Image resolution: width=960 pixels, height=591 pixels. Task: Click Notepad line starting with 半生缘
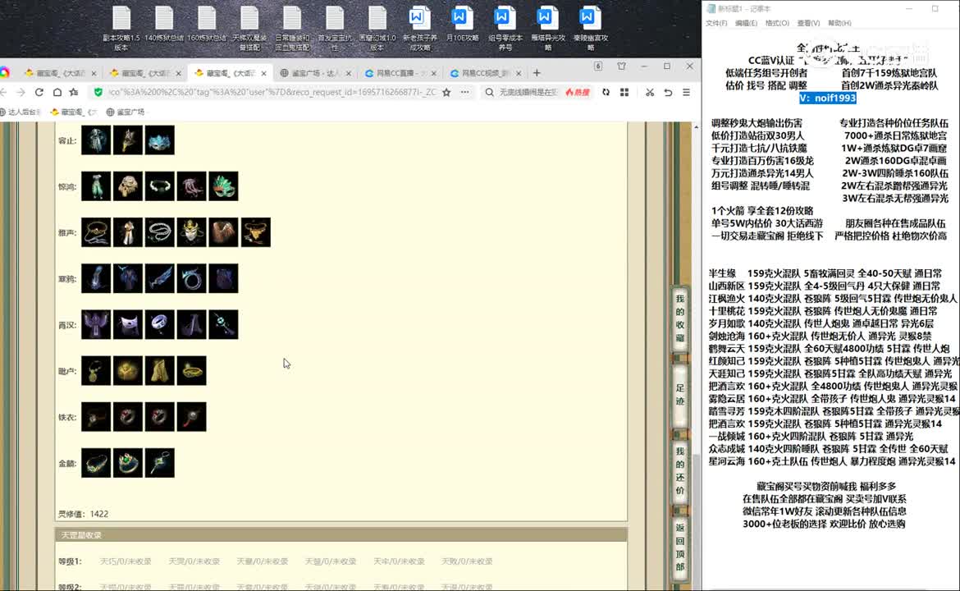tap(825, 274)
